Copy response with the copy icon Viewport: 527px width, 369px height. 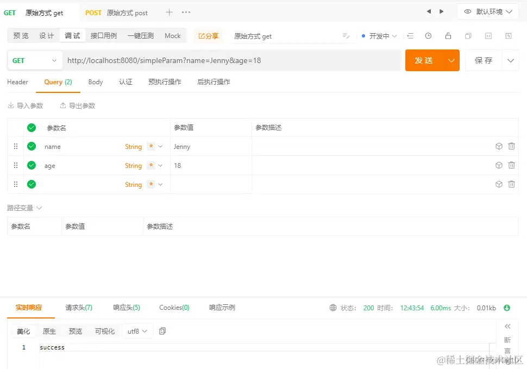tap(162, 331)
